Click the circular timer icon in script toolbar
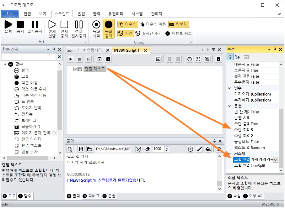This screenshot has width=285, height=208. tap(190, 59)
